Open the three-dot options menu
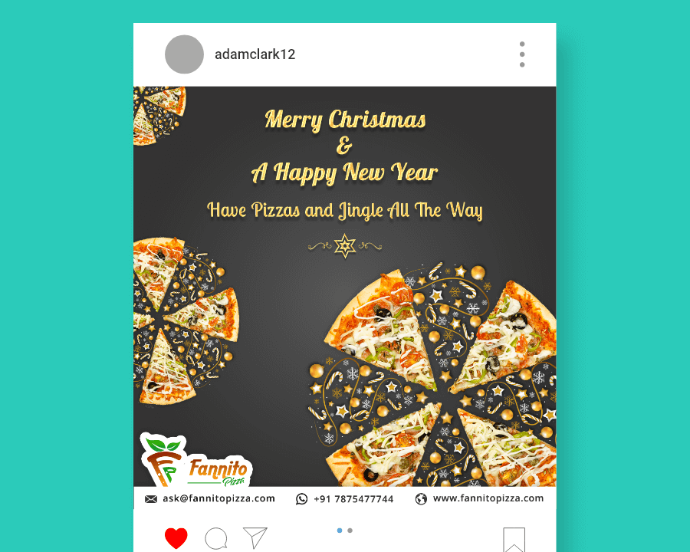The image size is (690, 552). pos(522,54)
